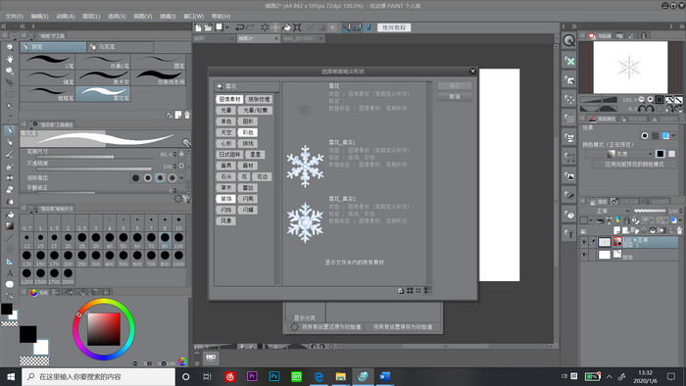Select the Airbrush tool

coord(9,167)
